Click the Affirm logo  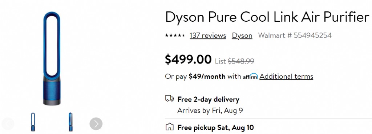click(x=251, y=77)
